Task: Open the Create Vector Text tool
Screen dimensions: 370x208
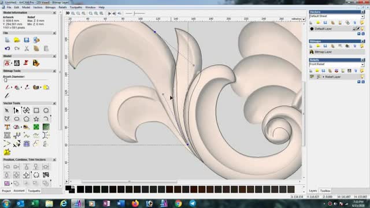Action: click(7, 127)
